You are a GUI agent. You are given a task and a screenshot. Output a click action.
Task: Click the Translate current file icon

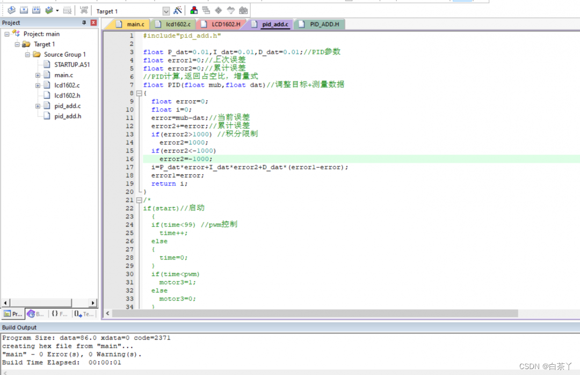point(11,10)
